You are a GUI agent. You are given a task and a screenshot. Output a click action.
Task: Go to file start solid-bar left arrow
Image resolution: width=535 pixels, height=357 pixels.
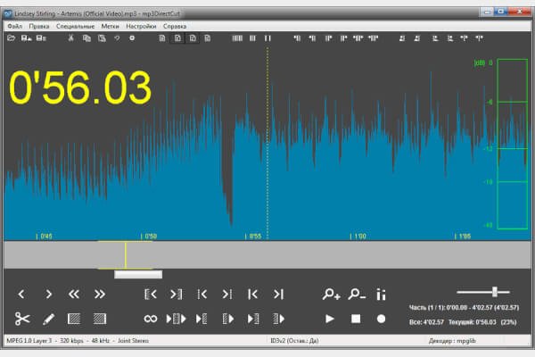(253, 295)
